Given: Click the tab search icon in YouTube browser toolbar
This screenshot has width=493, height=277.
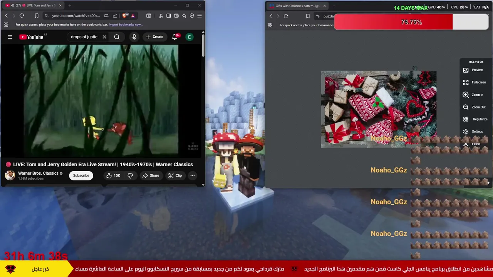Looking at the screenshot, I should click(x=149, y=16).
